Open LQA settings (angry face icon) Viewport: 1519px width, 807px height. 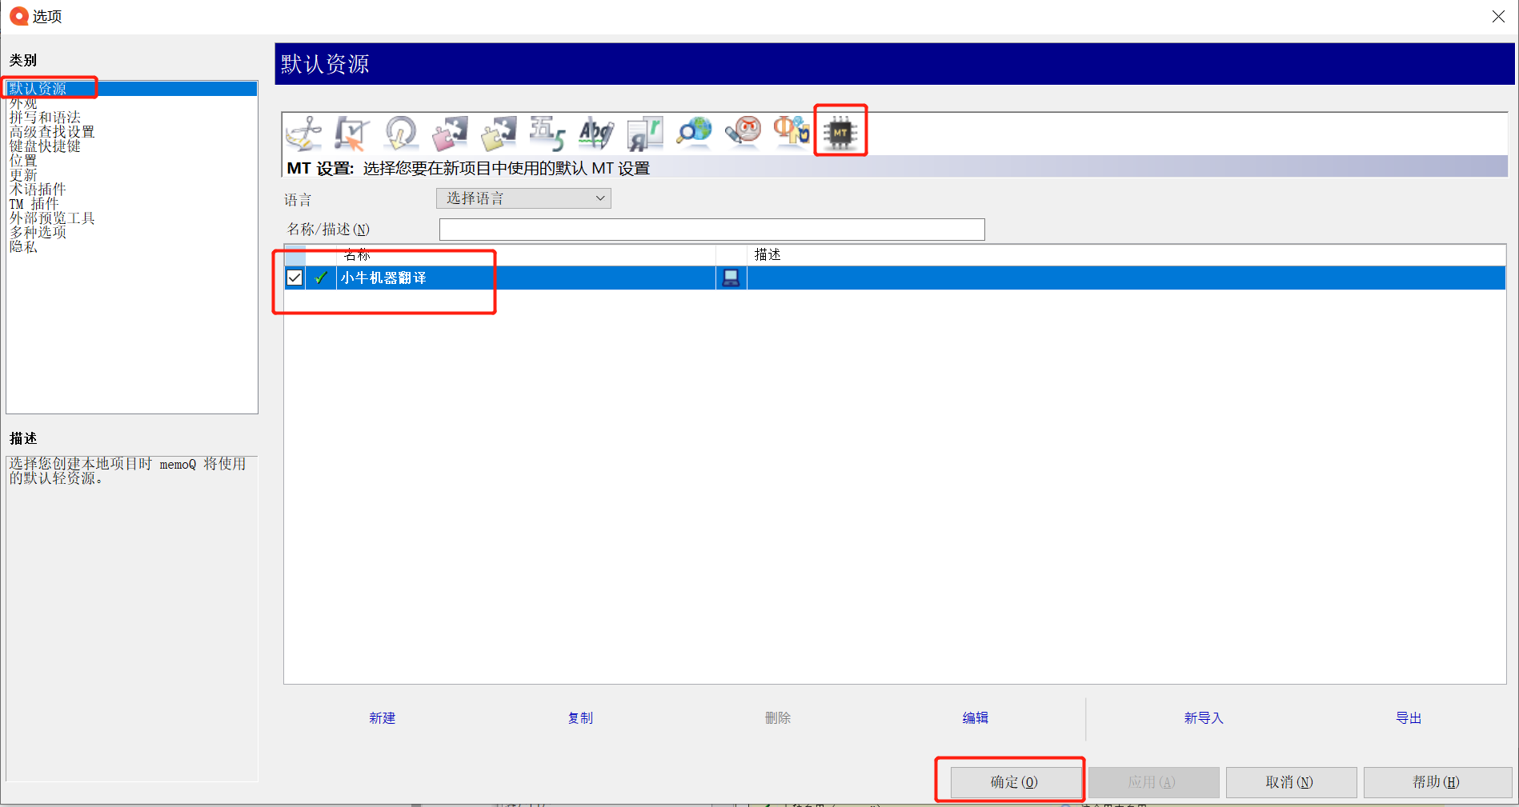coord(743,133)
